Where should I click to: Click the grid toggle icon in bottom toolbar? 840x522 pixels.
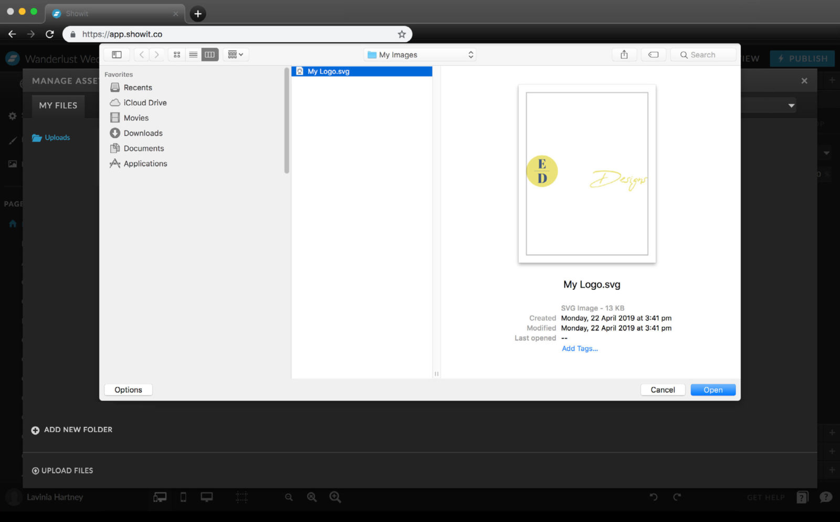(x=241, y=497)
